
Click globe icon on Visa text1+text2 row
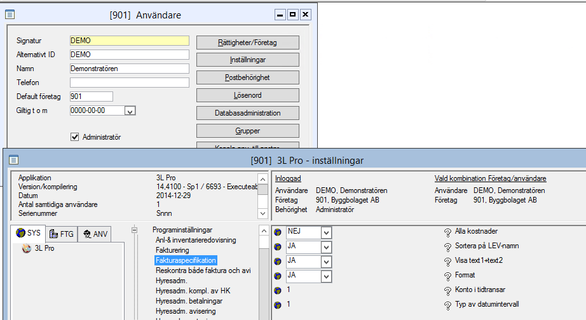(x=277, y=261)
